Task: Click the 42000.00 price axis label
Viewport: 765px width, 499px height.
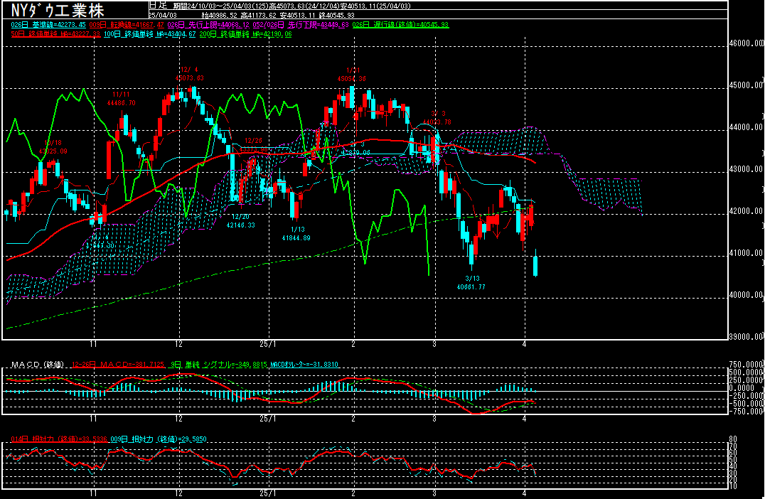Action: tap(746, 210)
